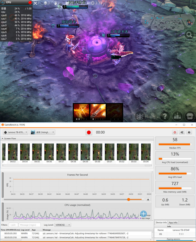Click the screen flow horizontal scrollbar right arrow
196x242 pixels.
click(151, 165)
